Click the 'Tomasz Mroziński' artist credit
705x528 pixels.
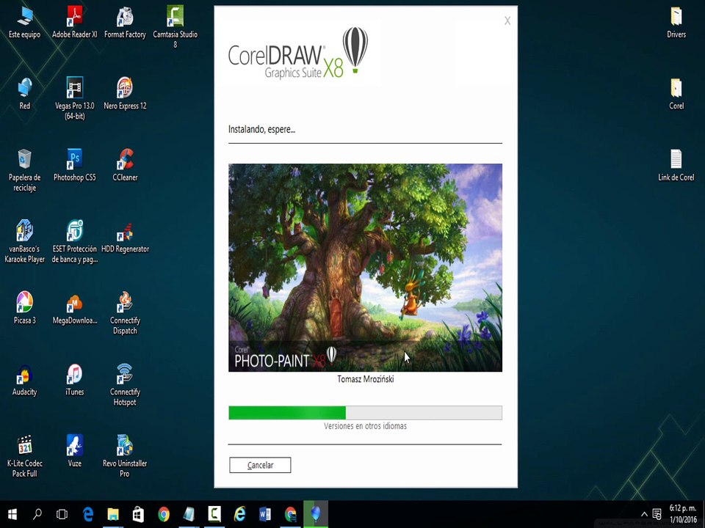click(366, 379)
